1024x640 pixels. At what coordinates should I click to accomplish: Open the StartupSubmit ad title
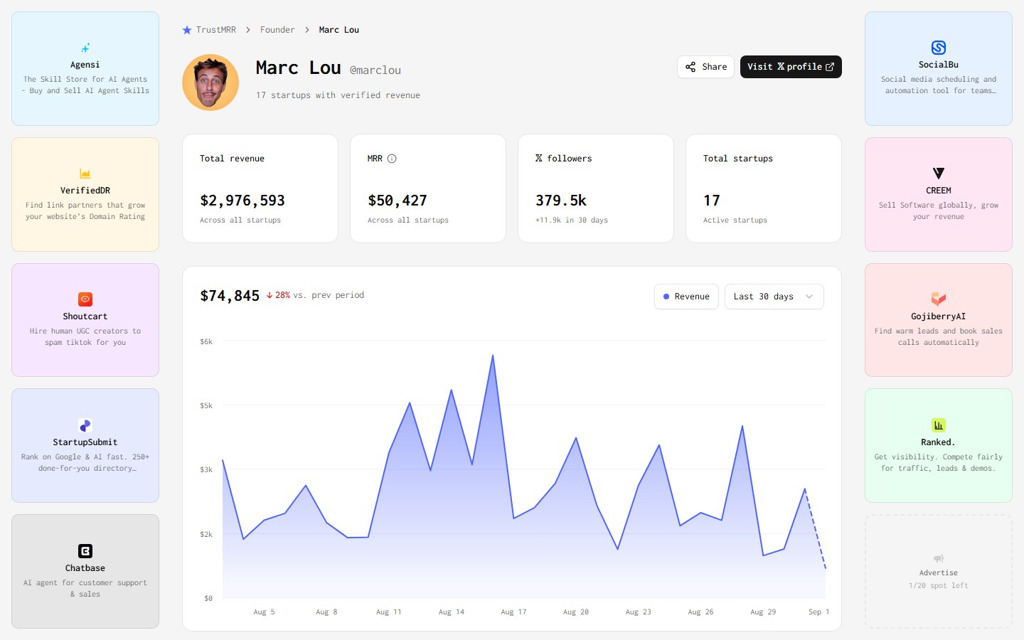[85, 442]
